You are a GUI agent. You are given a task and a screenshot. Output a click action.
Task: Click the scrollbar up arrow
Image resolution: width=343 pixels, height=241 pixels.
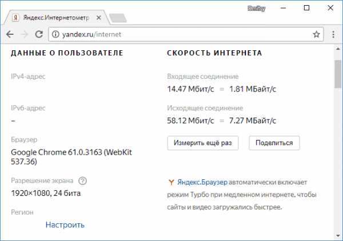coord(338,49)
